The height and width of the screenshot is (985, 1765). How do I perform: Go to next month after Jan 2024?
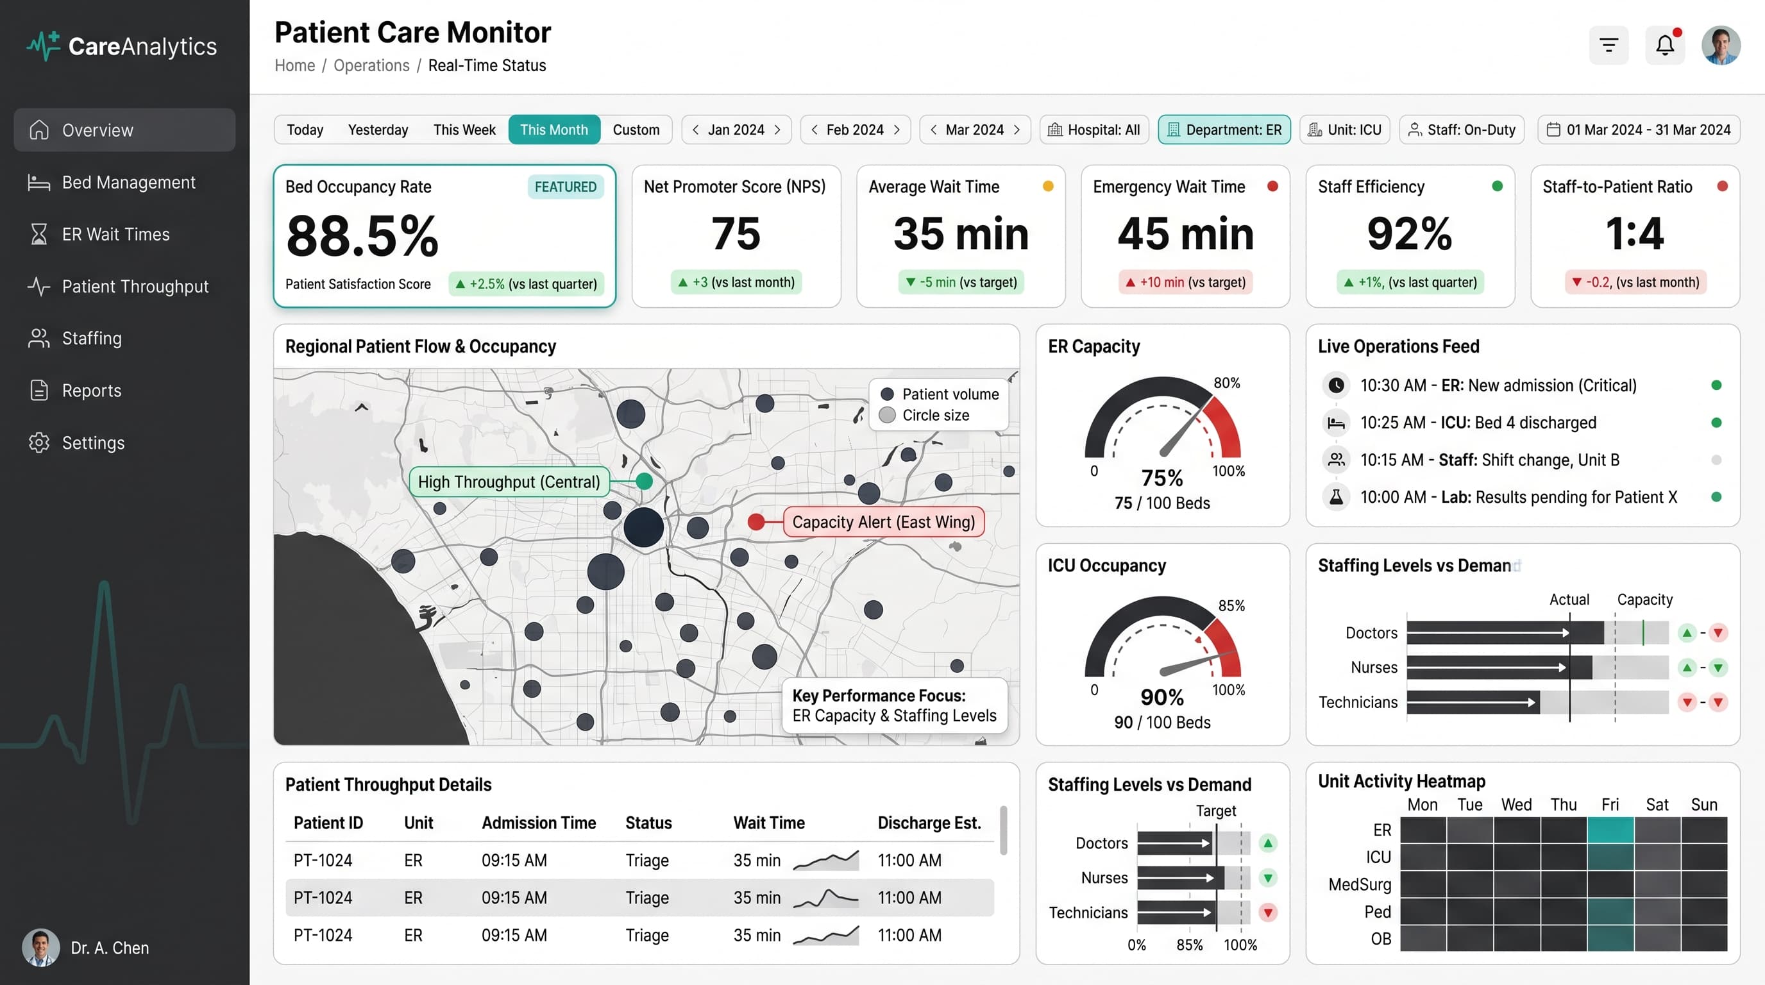coord(778,130)
